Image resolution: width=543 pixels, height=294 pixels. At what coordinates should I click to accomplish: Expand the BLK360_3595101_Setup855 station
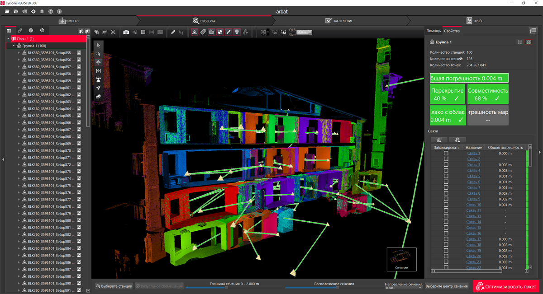point(19,53)
